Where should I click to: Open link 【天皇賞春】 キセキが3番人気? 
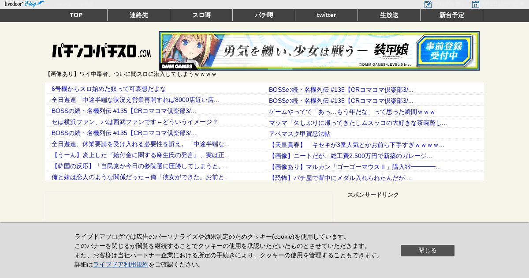tap(357, 145)
